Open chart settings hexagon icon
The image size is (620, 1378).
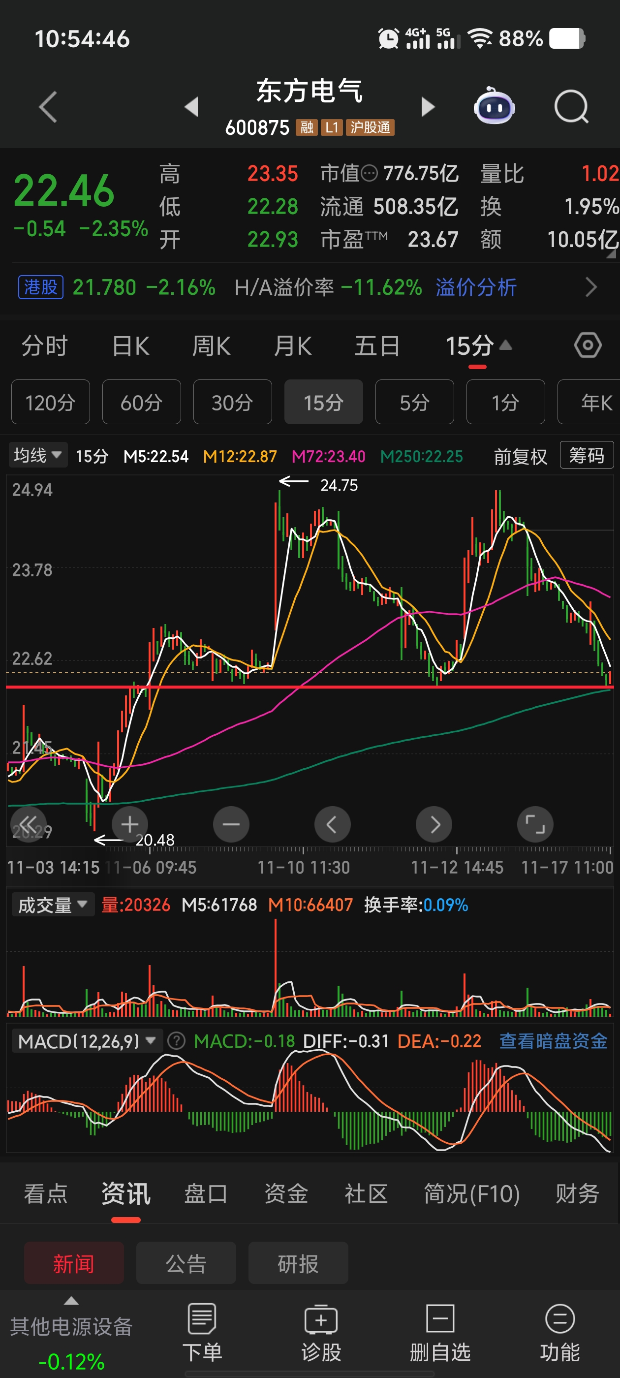pyautogui.click(x=588, y=345)
